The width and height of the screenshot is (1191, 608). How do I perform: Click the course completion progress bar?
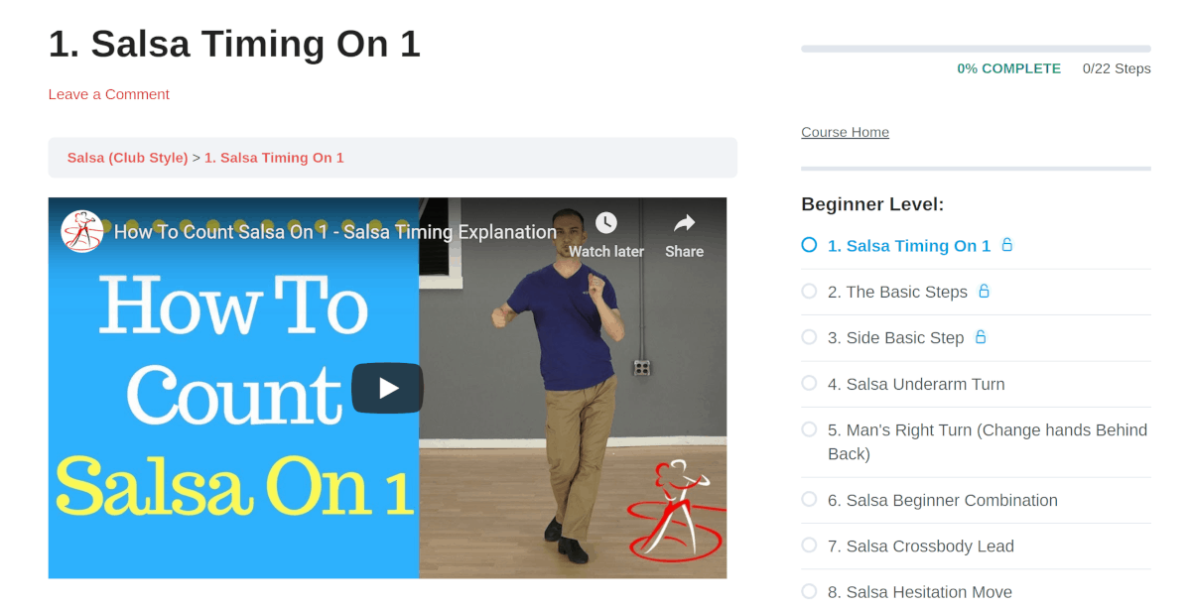976,49
